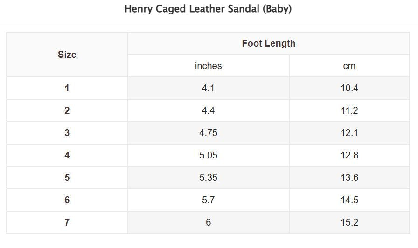418x248 pixels.
Task: Select the 10.4 cm cell
Action: (x=349, y=88)
